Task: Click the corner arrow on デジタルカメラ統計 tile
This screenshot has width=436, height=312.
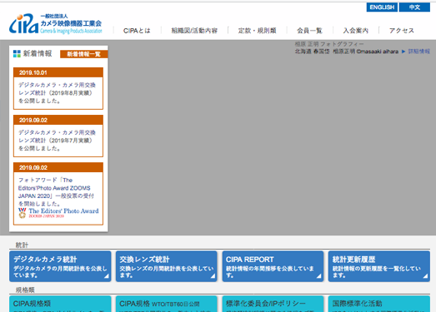Action: (107, 276)
